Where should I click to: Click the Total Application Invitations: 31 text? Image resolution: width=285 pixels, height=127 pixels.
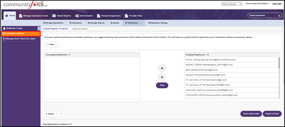click(57, 124)
